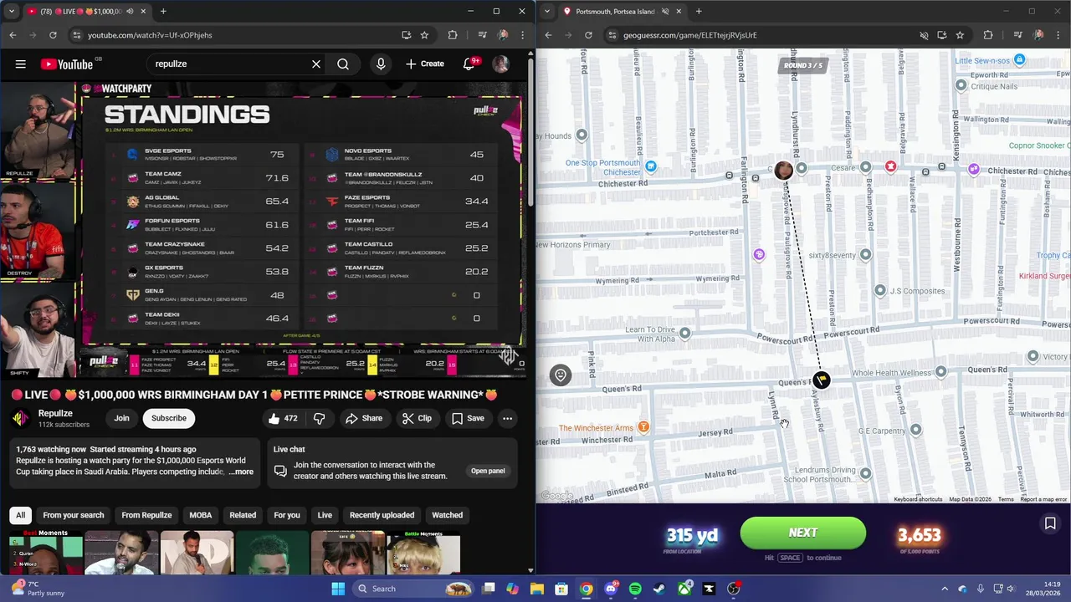Image resolution: width=1071 pixels, height=602 pixels.
Task: Open YouTube notifications bell
Action: 469,64
